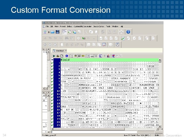Click the blue info circle icon
Viewport: 184px width, 138px height.
click(67, 56)
